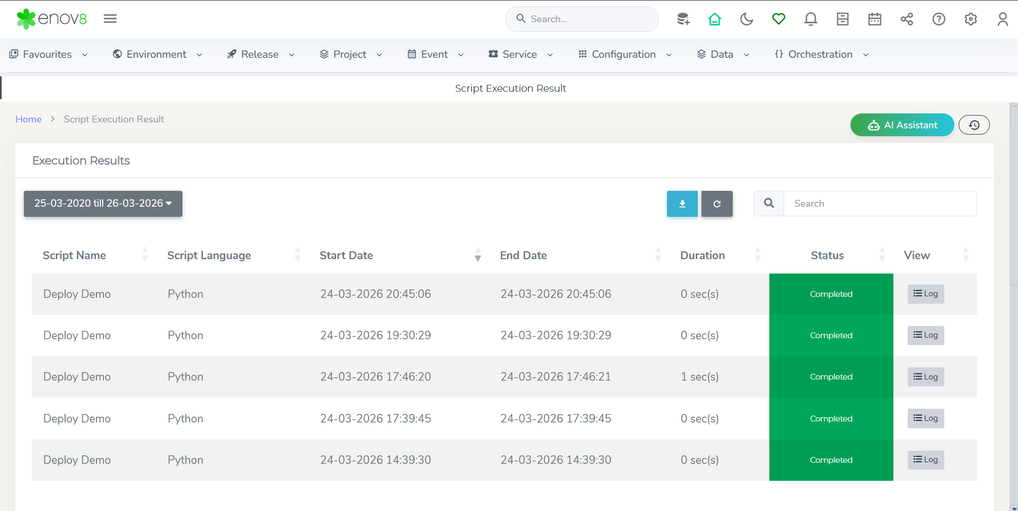Toggle dark mode moon icon
Image resolution: width=1018 pixels, height=511 pixels.
click(x=747, y=20)
